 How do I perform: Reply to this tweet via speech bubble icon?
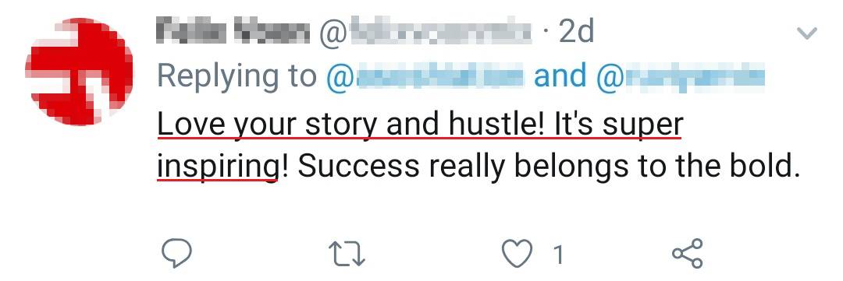(176, 254)
